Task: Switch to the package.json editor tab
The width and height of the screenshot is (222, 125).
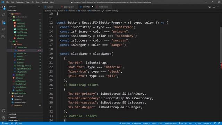Action: (69, 7)
